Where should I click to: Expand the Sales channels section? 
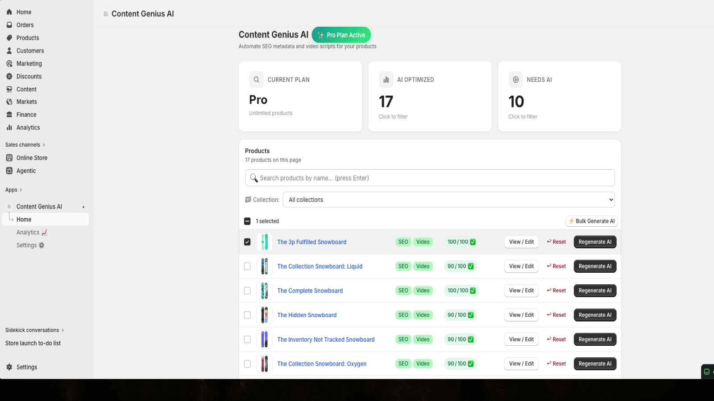[x=25, y=145]
